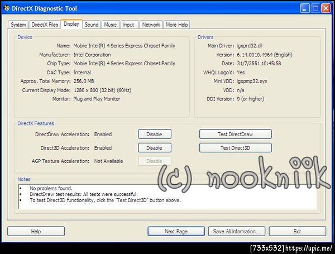Disable DirectDraw Acceleration
This screenshot has height=254, width=335.
click(x=155, y=134)
